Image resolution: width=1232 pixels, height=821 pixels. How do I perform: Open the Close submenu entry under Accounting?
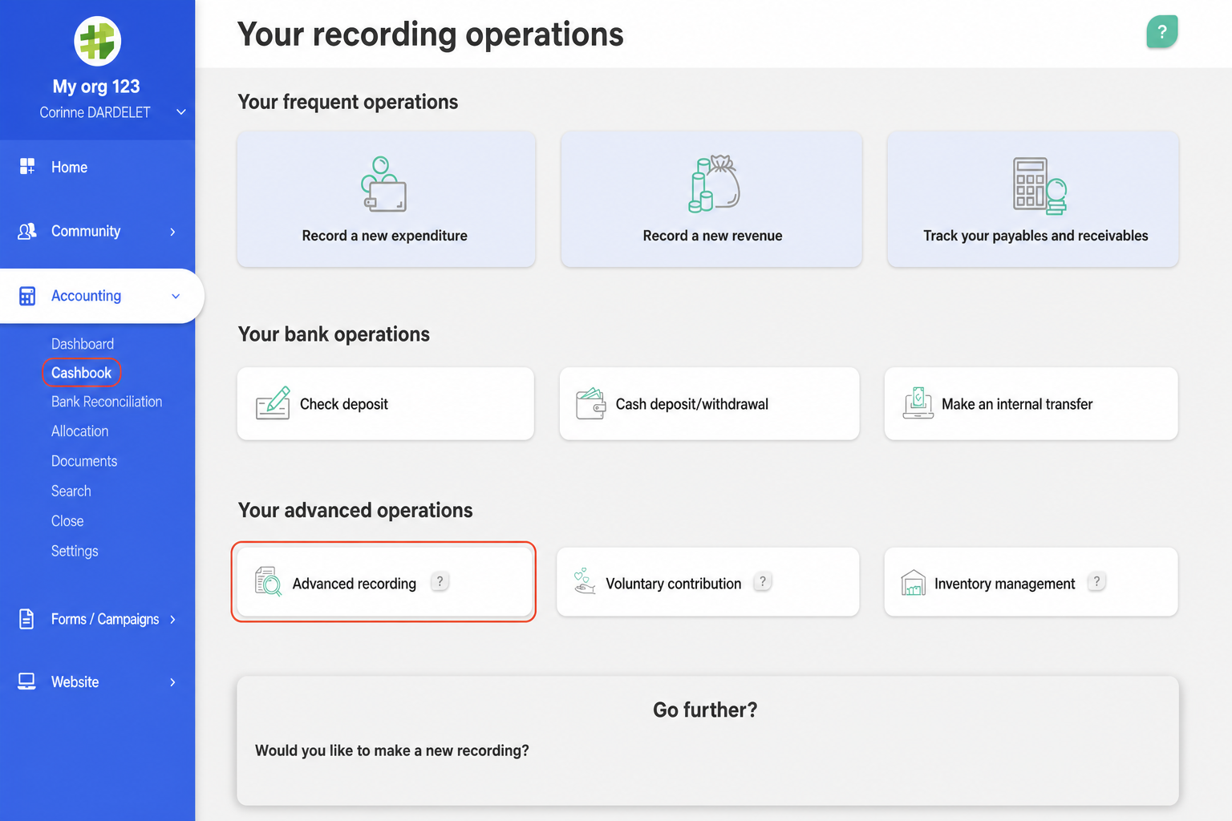[x=67, y=521]
